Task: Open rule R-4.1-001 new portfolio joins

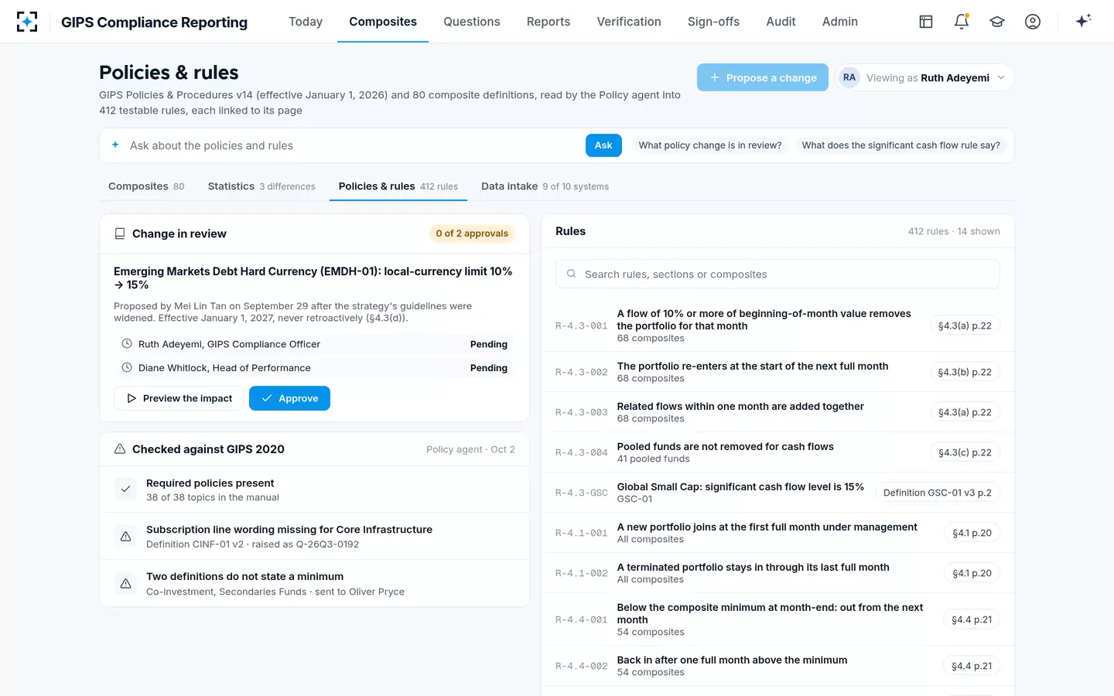Action: click(x=777, y=533)
